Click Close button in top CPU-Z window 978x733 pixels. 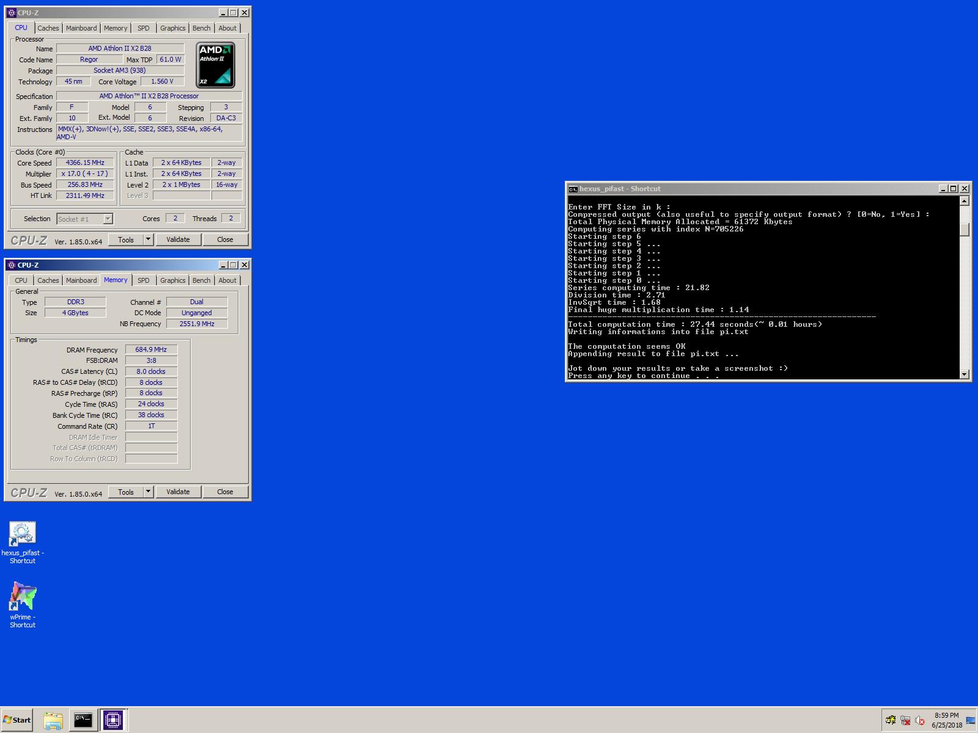point(225,239)
